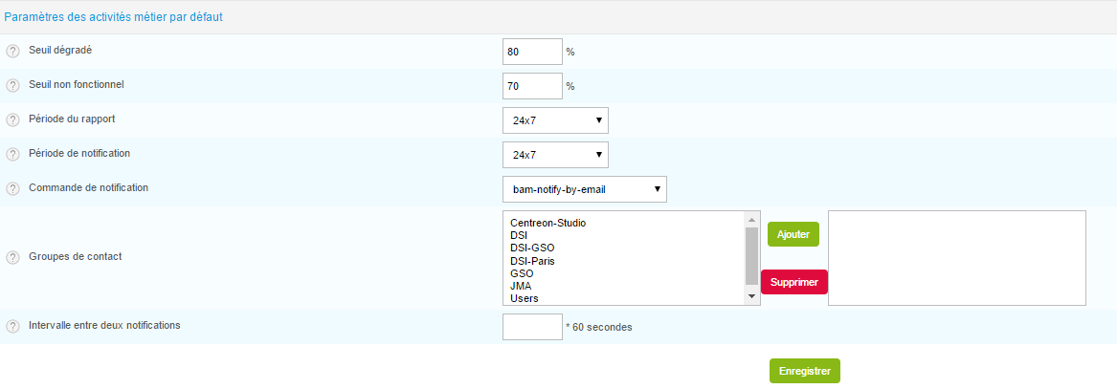Open the Période du rapport dropdown
This screenshot has height=389, width=1117.
point(555,120)
